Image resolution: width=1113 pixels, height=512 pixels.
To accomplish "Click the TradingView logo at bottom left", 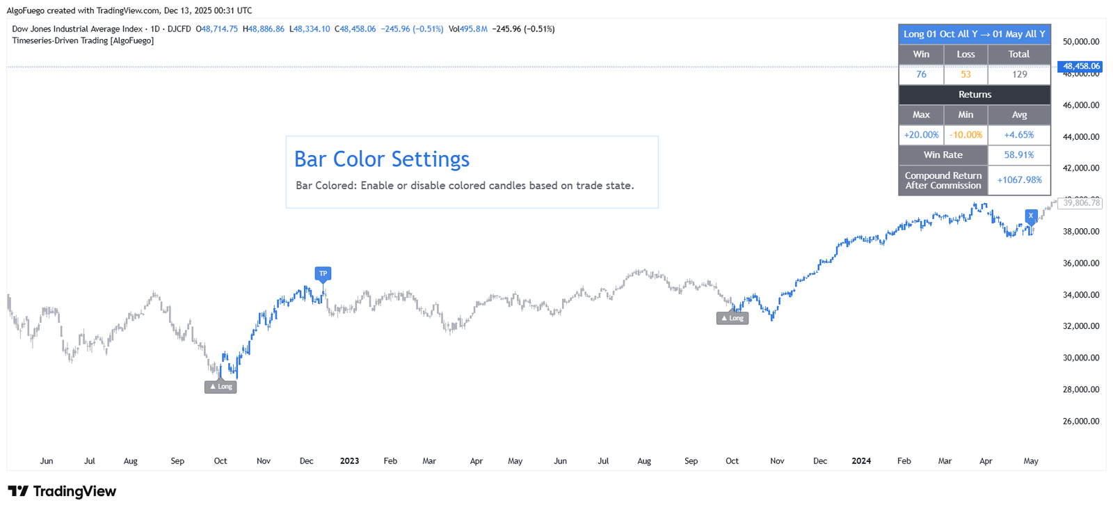I will click(x=62, y=491).
